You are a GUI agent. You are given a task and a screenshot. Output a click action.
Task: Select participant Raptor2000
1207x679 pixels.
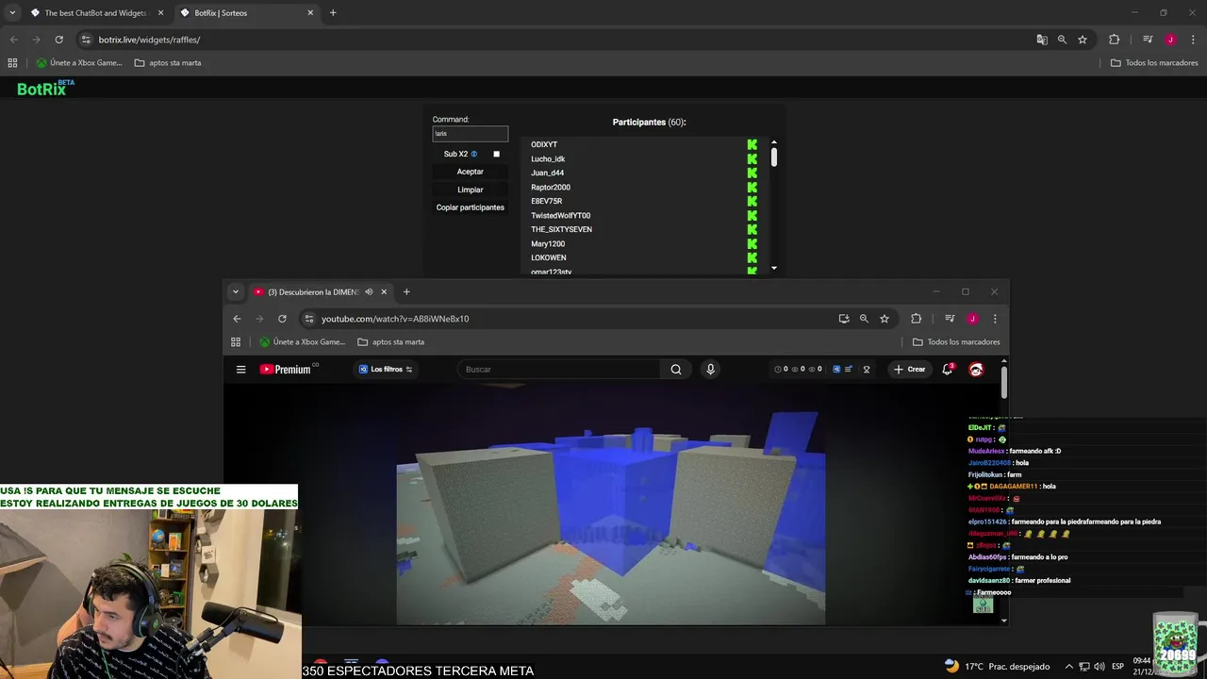(x=551, y=188)
